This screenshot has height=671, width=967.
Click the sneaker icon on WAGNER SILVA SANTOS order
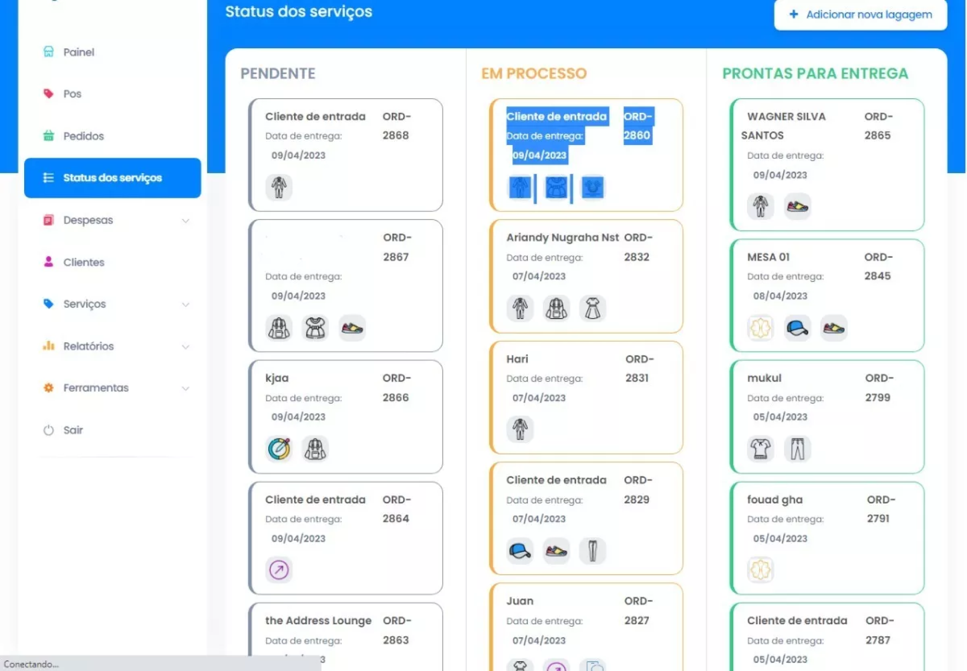click(797, 206)
